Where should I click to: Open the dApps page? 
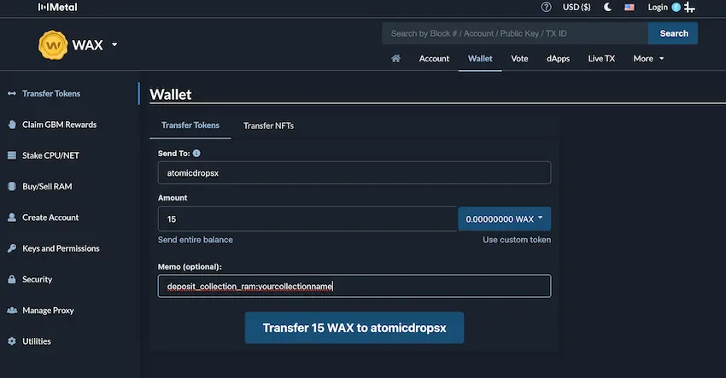(x=558, y=59)
